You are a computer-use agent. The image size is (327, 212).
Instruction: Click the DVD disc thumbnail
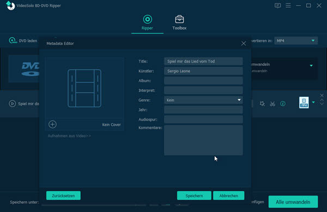pyautogui.click(x=24, y=69)
